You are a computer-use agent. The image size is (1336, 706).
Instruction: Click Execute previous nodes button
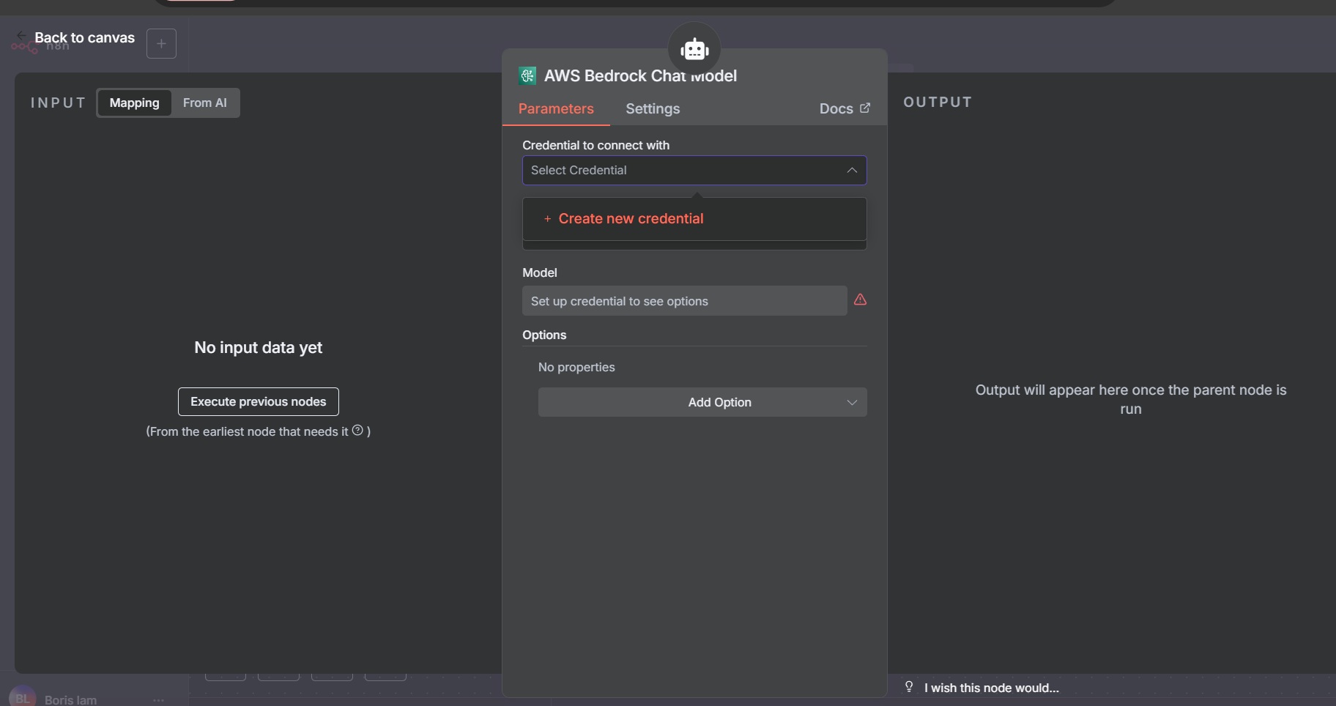(x=259, y=401)
